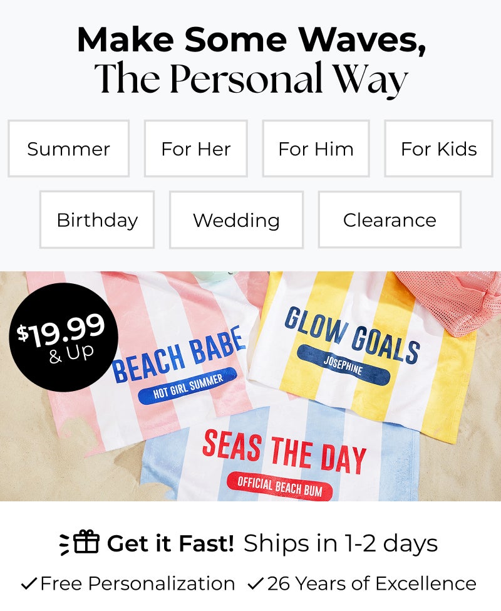The height and width of the screenshot is (611, 501).
Task: Click the checkmark beside 26 Years of Excellence
Action: pos(255,584)
